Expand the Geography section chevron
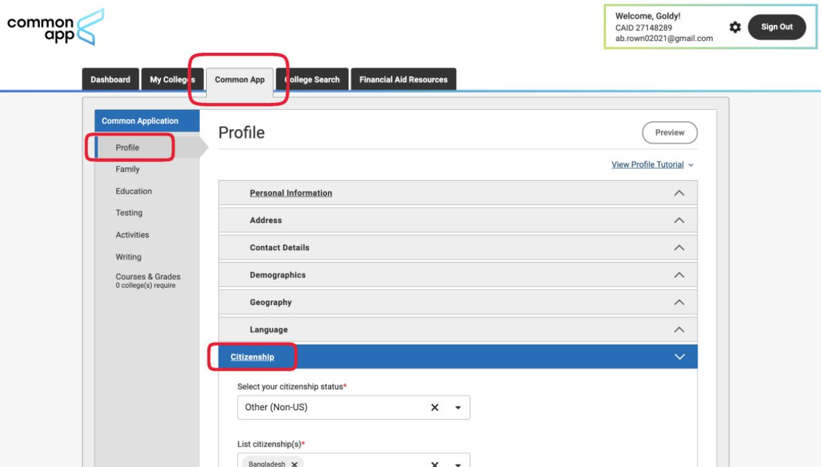The width and height of the screenshot is (821, 467). (x=679, y=302)
